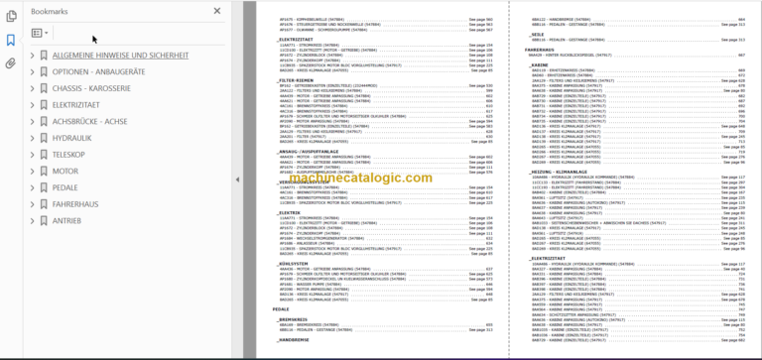
Task: Collapse the navigation pane with the arrow handle
Action: pos(237,180)
